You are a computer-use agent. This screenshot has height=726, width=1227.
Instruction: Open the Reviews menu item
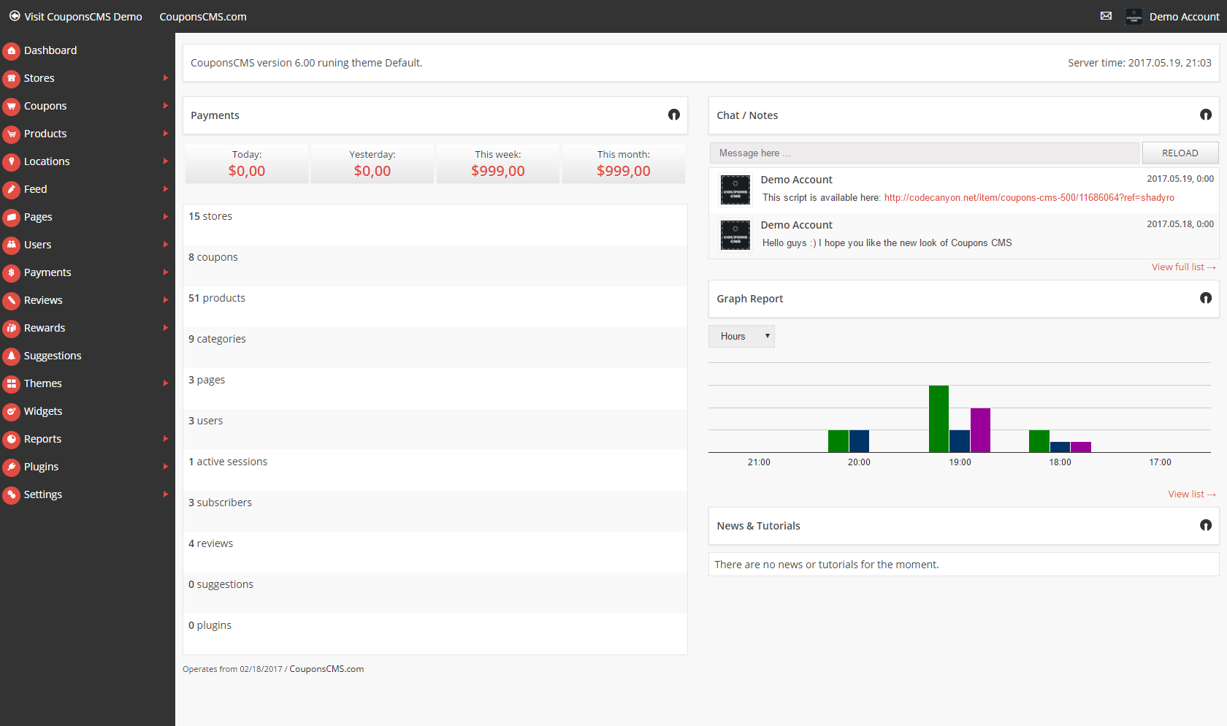pos(43,300)
